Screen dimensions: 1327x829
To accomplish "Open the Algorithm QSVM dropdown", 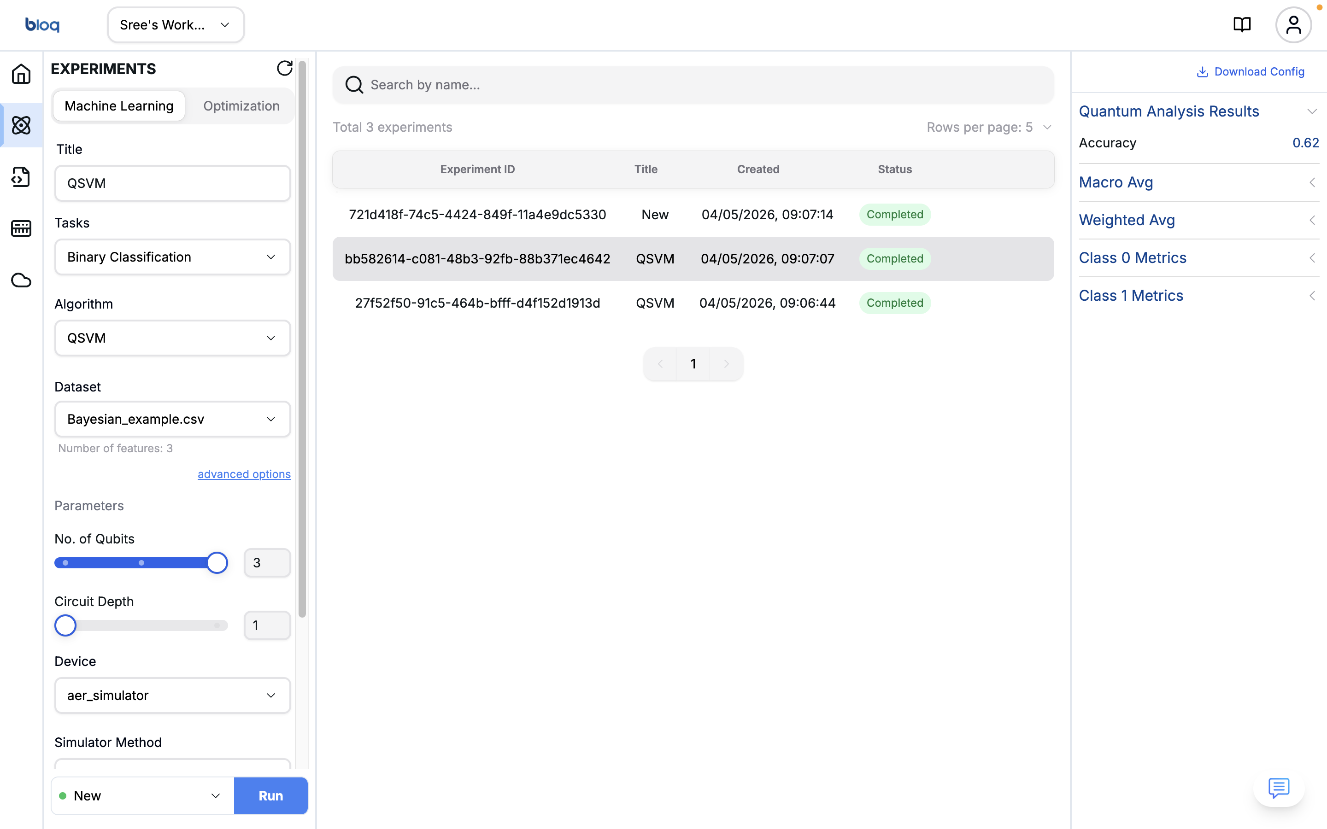I will click(172, 339).
